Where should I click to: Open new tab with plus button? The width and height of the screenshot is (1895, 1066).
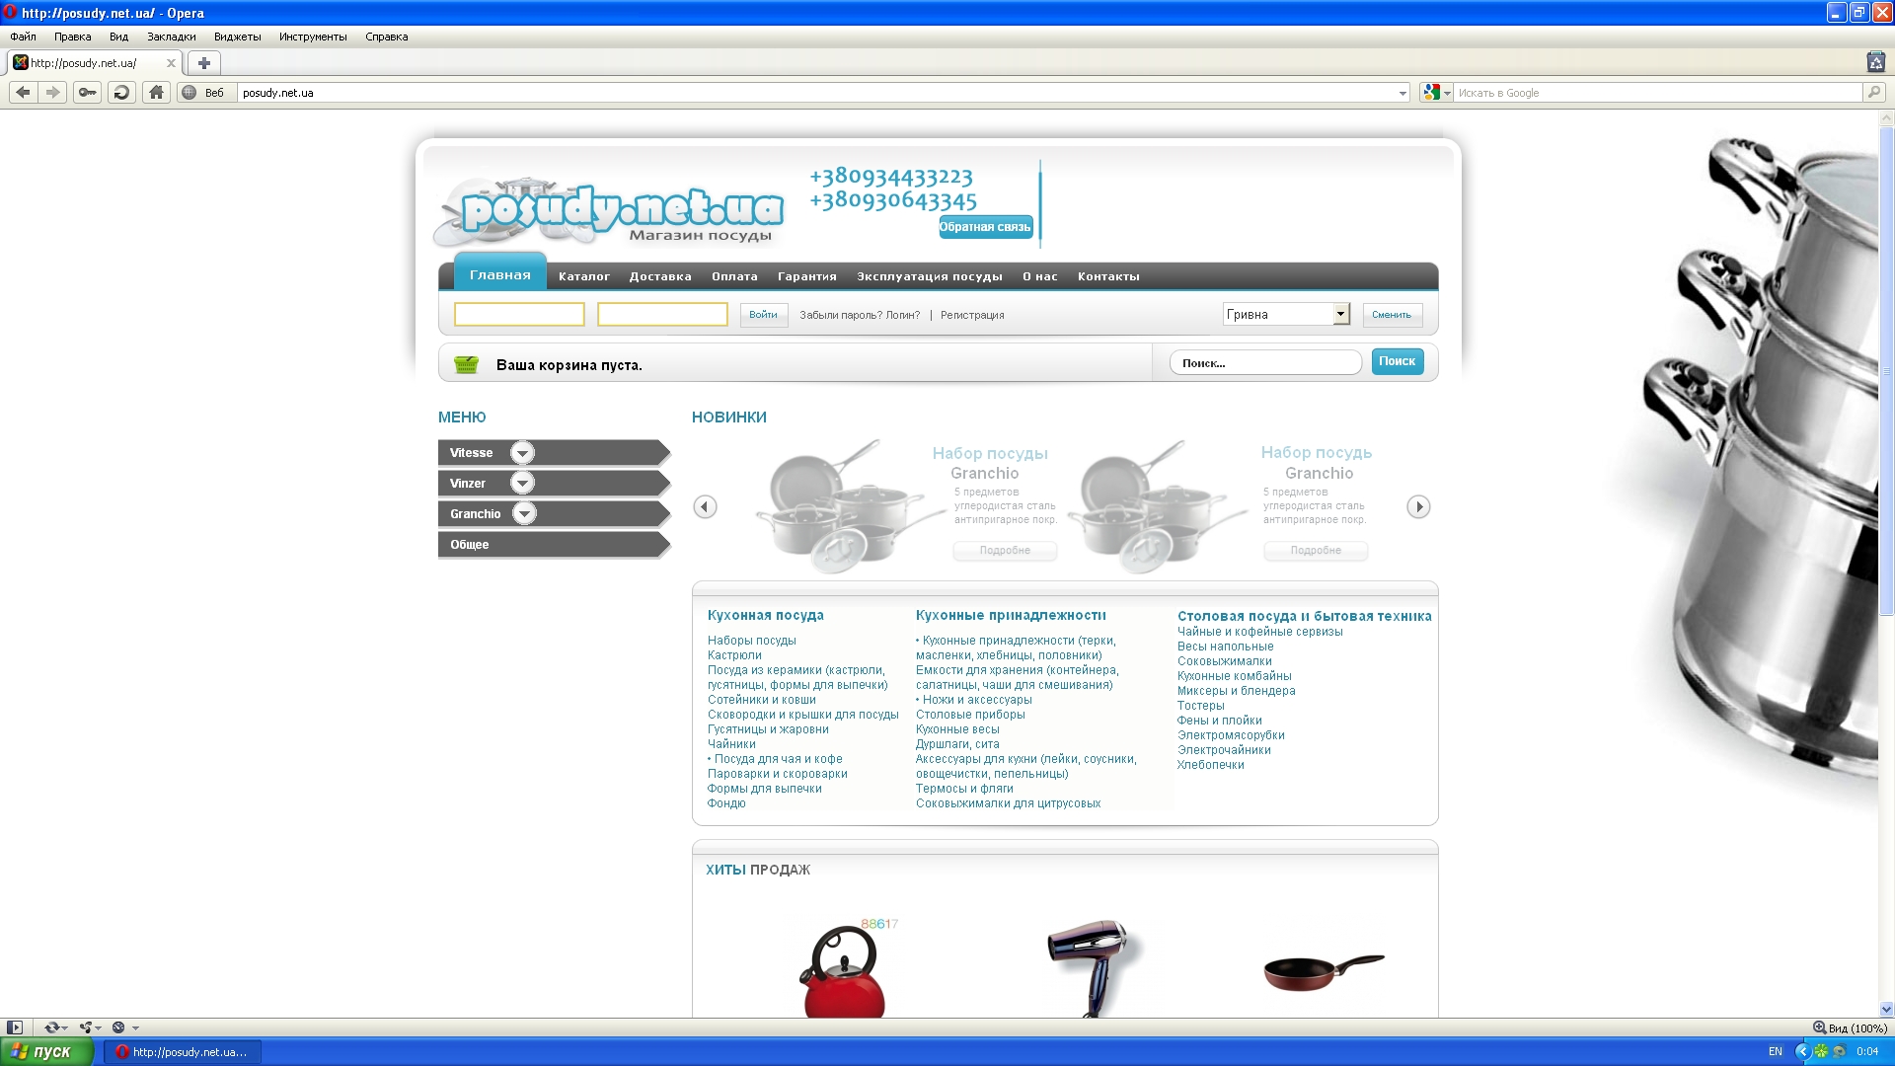pos(204,63)
